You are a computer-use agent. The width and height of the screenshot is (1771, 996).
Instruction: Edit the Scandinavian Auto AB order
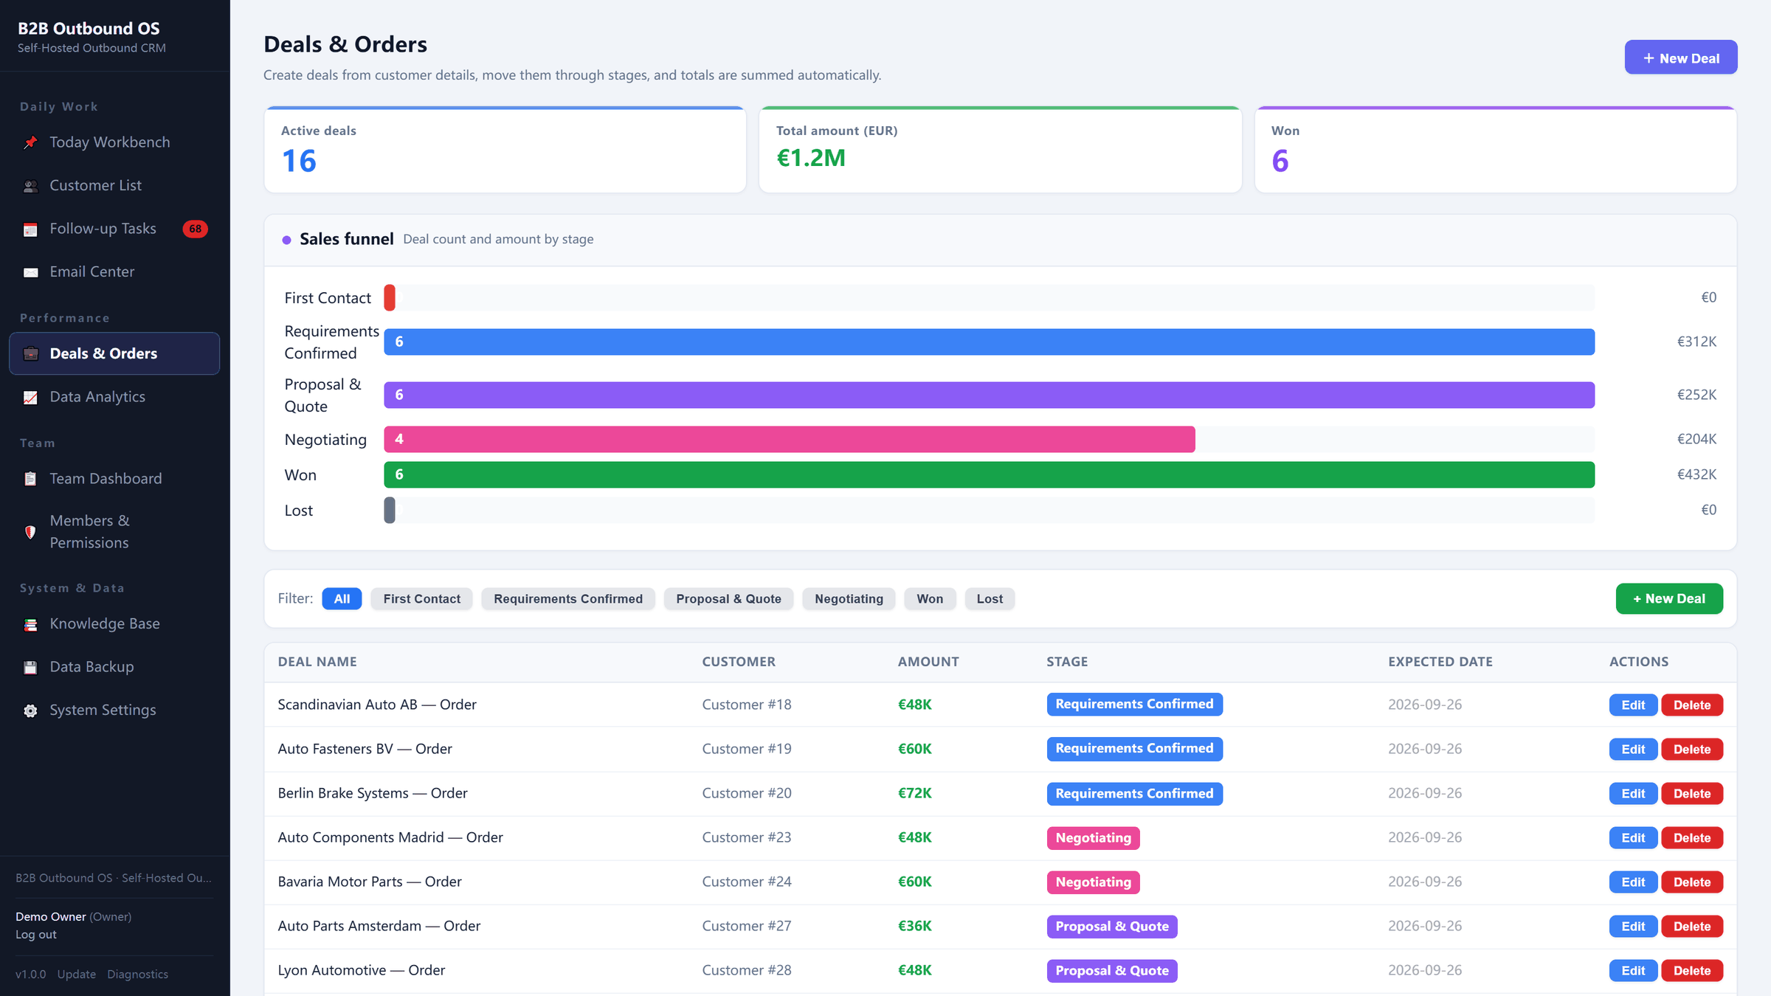pyautogui.click(x=1633, y=705)
